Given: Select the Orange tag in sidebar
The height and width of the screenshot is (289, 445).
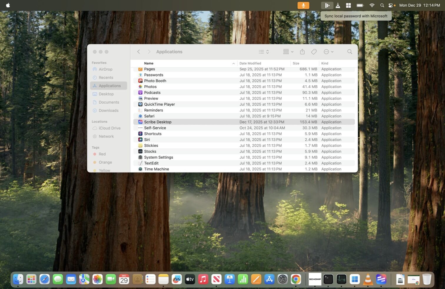Looking at the screenshot, I should pos(105,162).
